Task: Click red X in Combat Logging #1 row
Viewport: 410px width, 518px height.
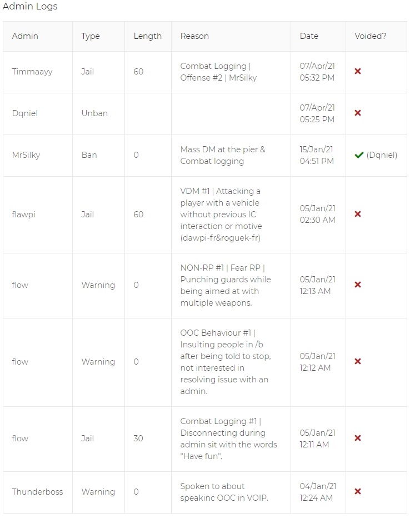Action: point(358,438)
